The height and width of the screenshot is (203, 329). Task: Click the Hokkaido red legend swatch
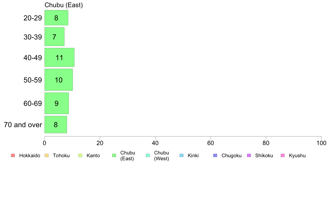(13, 155)
